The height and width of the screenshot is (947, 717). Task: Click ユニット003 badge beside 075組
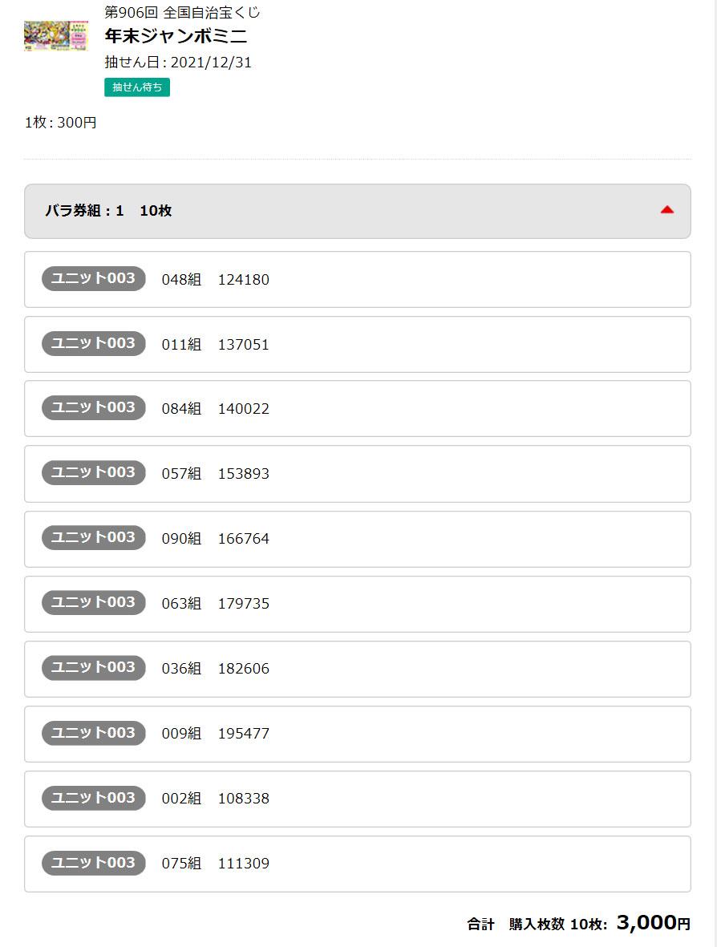(94, 863)
